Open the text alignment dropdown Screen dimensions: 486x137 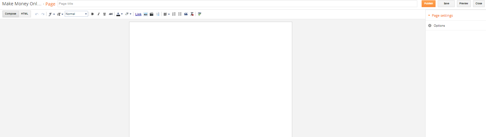pyautogui.click(x=167, y=14)
